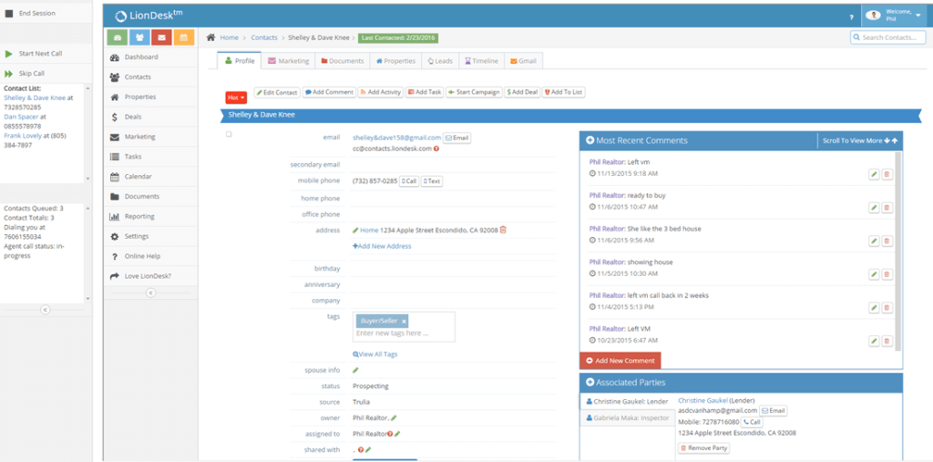
Task: Open Frank Lovely in the contact list
Action: coord(23,136)
